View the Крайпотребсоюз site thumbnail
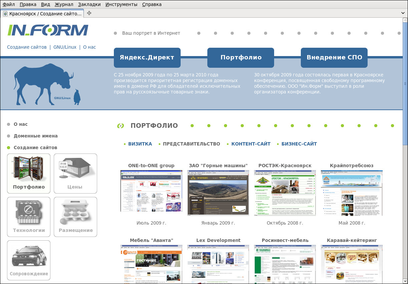Image resolution: width=408 pixels, height=284 pixels. (x=352, y=193)
